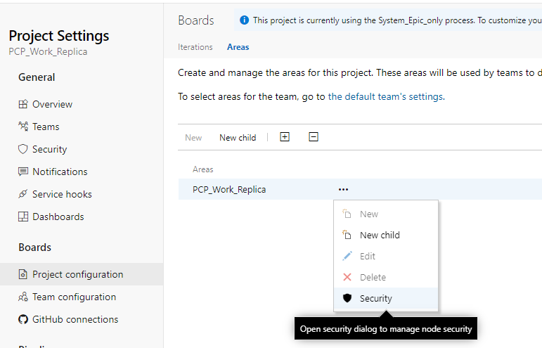Click the Overview icon in sidebar
This screenshot has height=348, width=542.
pyautogui.click(x=22, y=104)
